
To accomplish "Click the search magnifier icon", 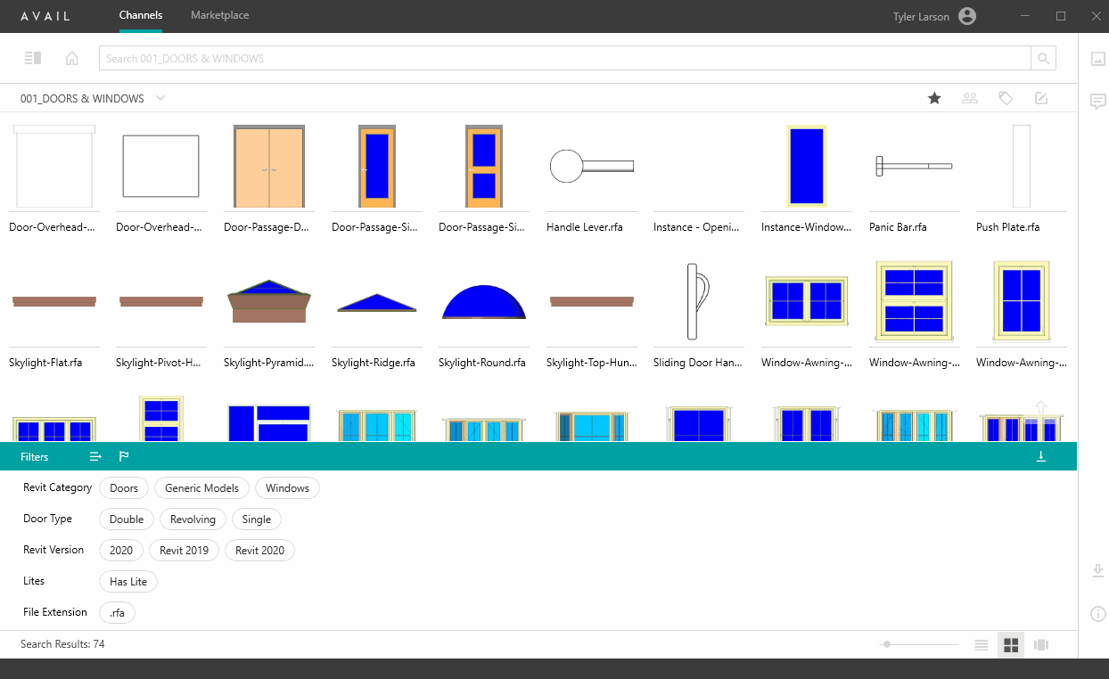I will [x=1043, y=59].
